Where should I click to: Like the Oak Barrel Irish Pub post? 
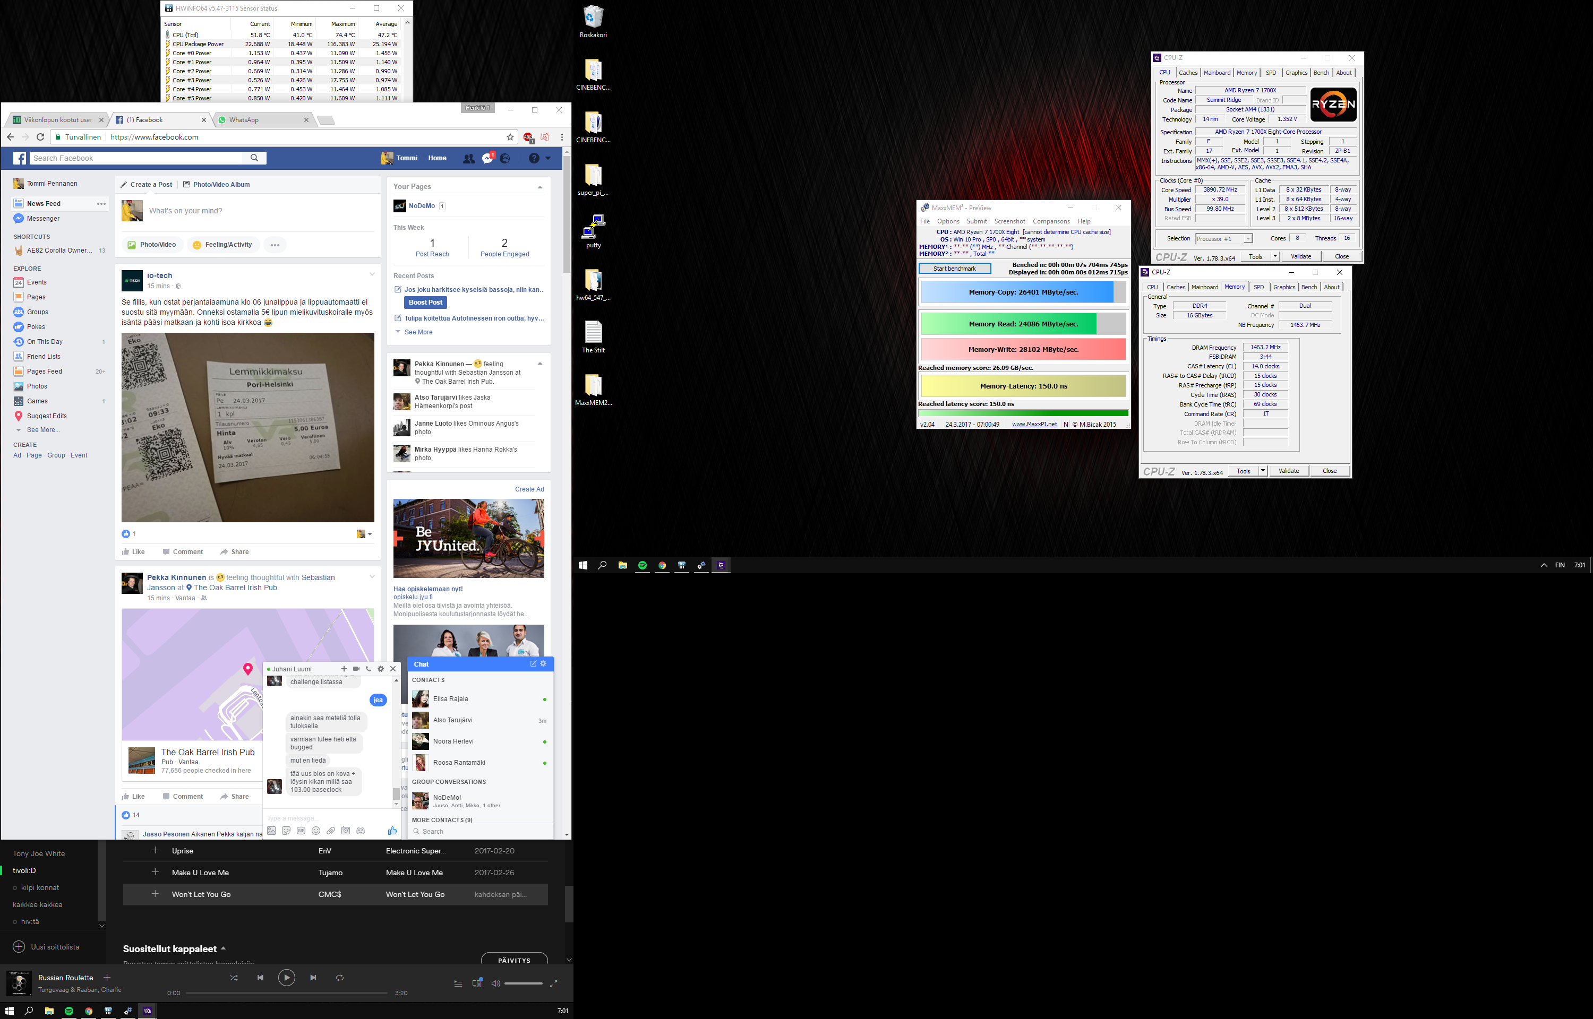(x=133, y=796)
